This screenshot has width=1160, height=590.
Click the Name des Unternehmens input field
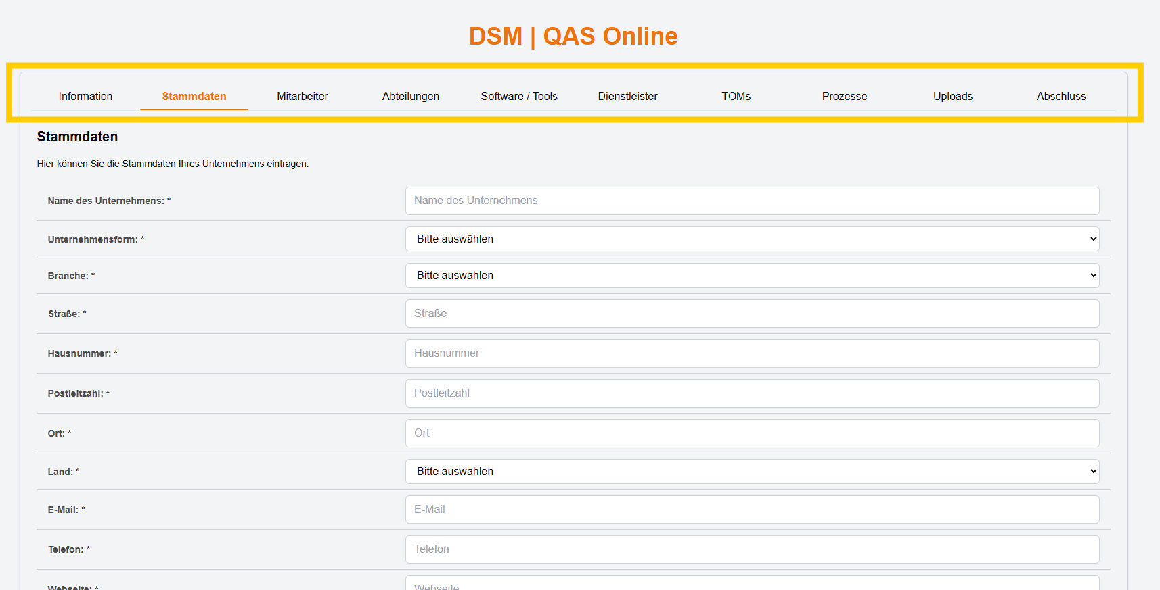[x=752, y=201]
